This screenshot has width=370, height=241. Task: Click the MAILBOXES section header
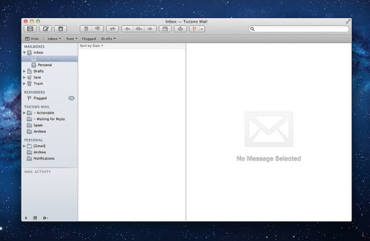[x=34, y=46]
